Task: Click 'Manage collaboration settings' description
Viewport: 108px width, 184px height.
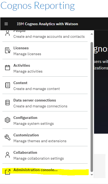Action: coord(39,158)
